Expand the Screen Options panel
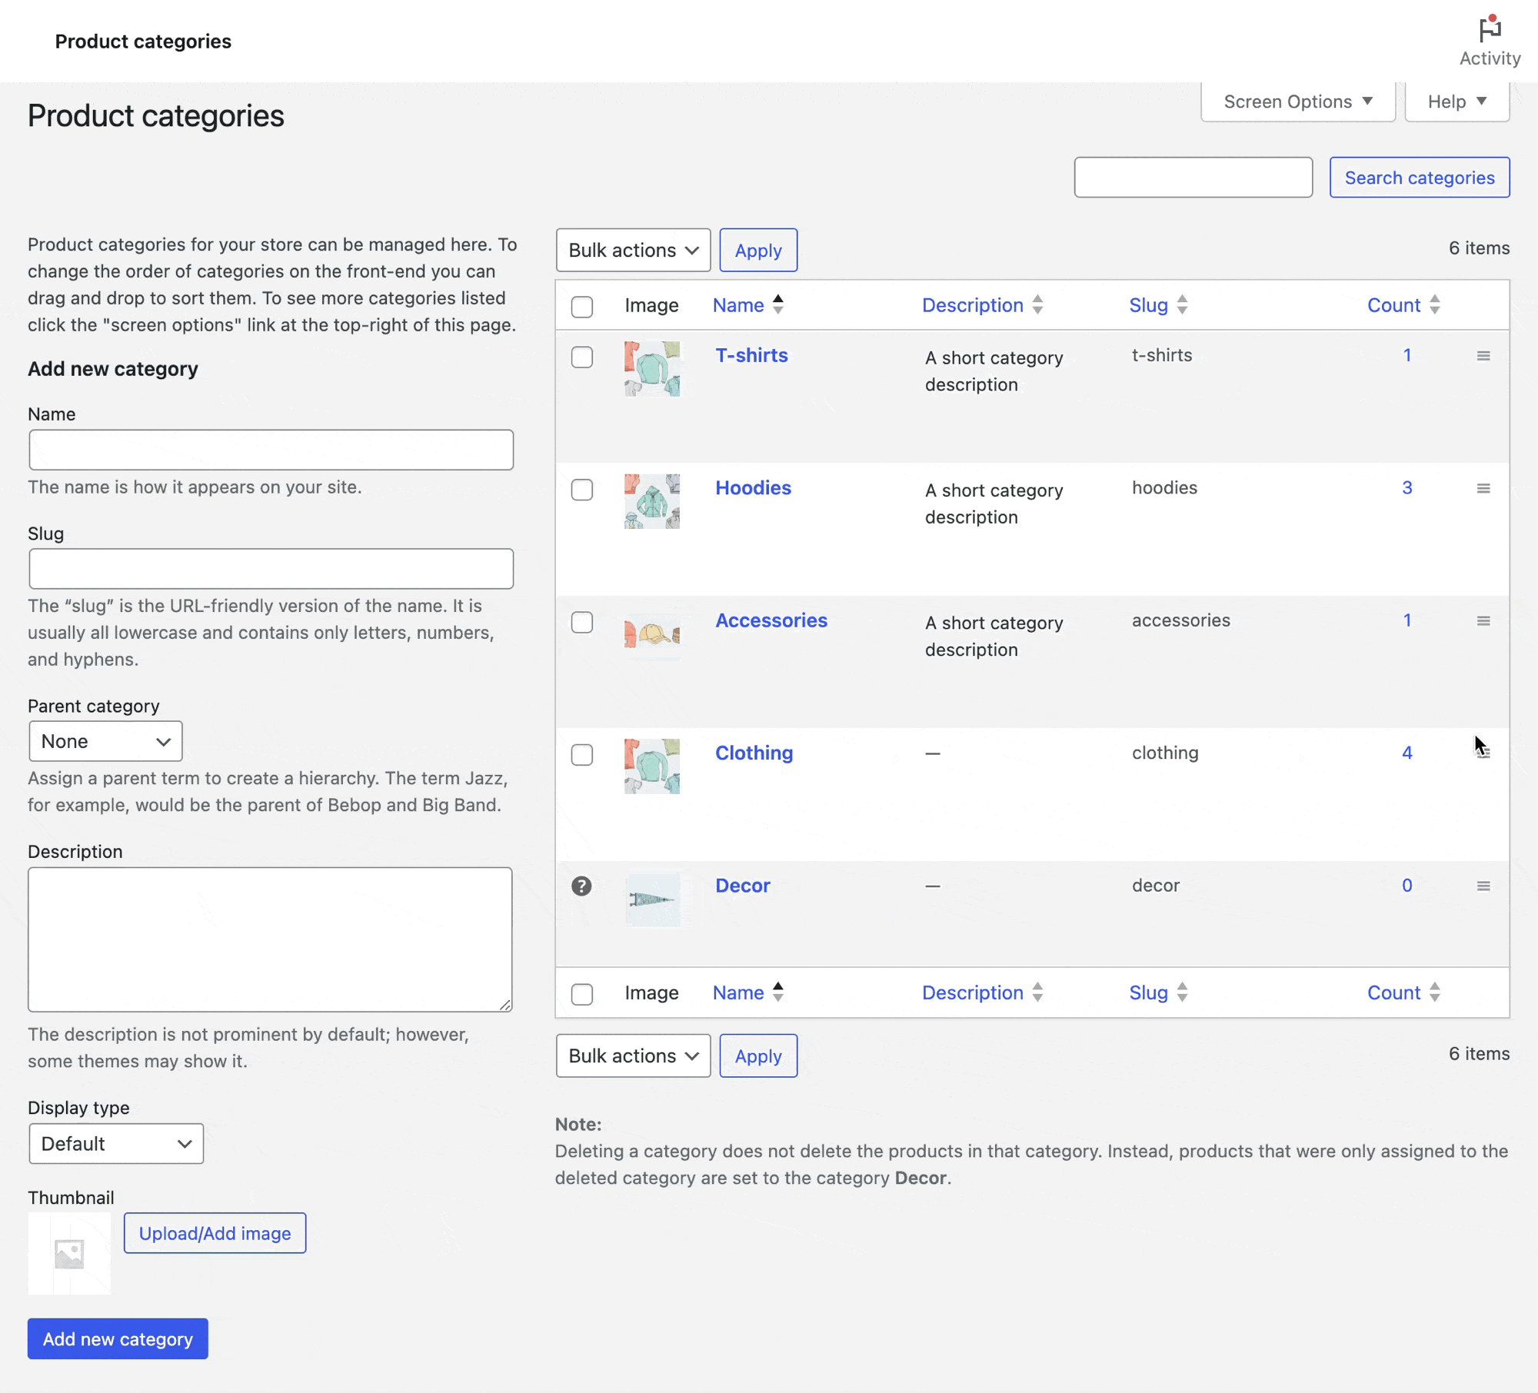Viewport: 1538px width, 1393px height. click(x=1297, y=101)
